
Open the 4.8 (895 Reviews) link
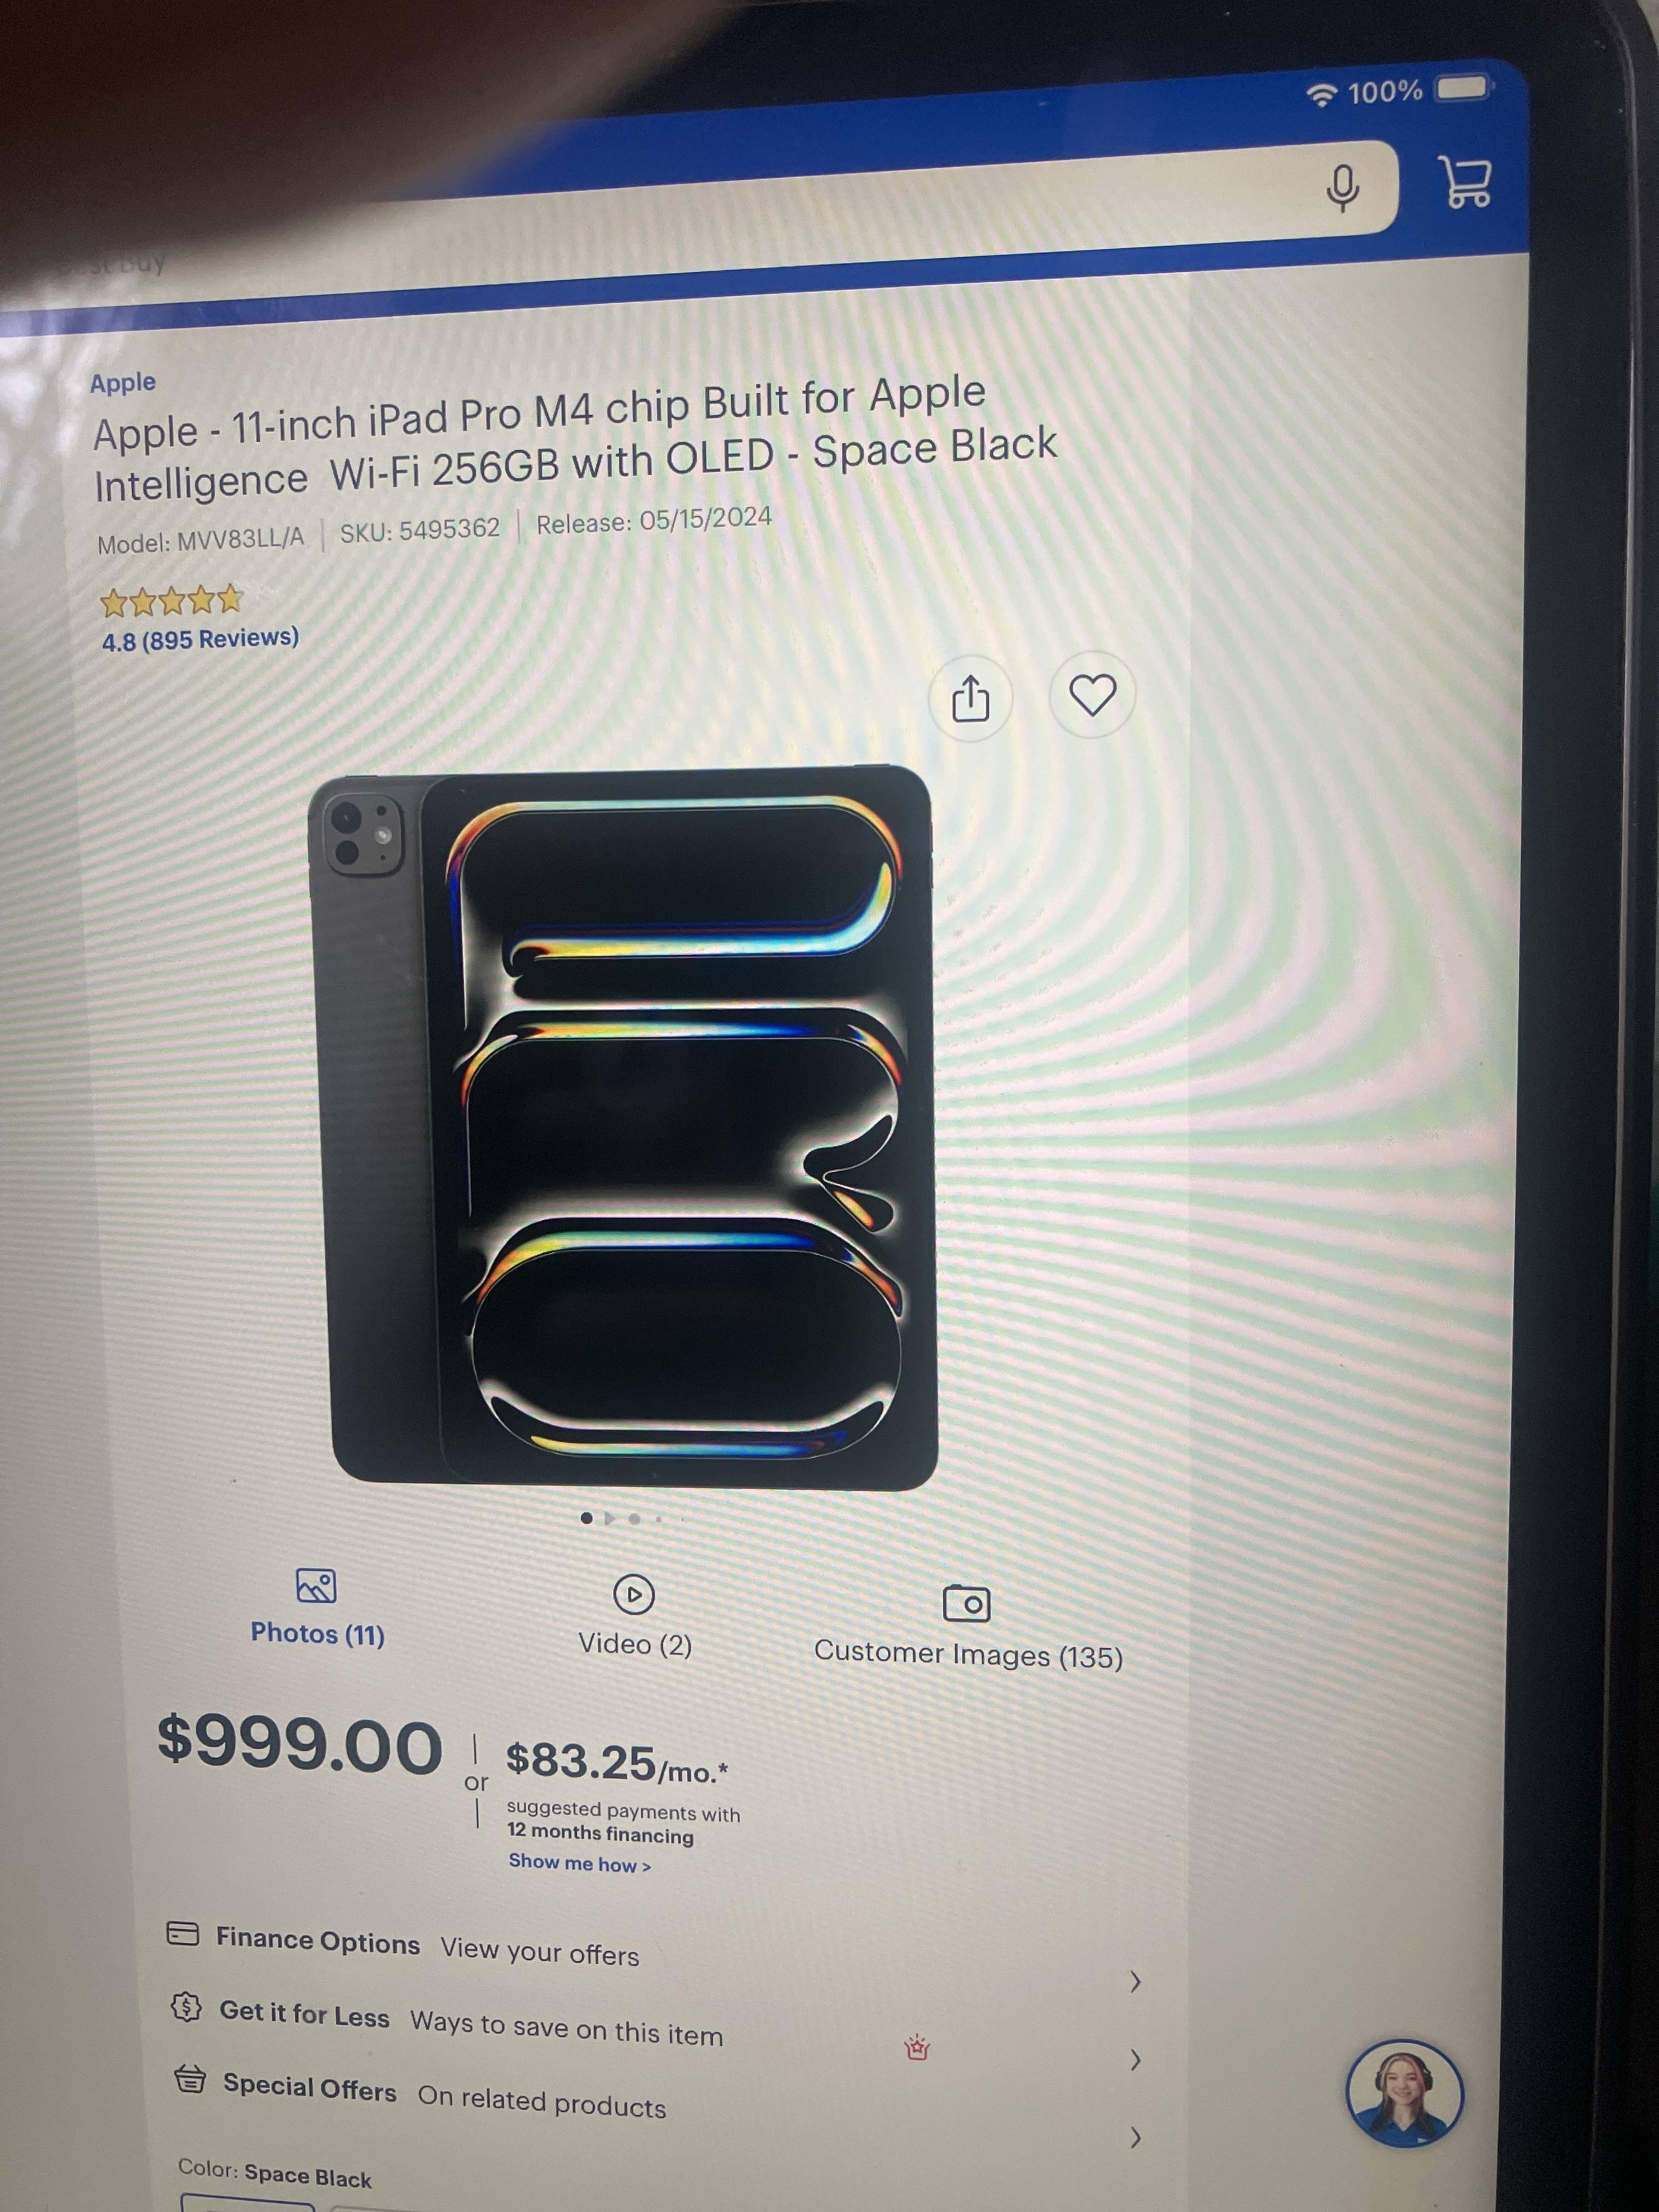(200, 639)
